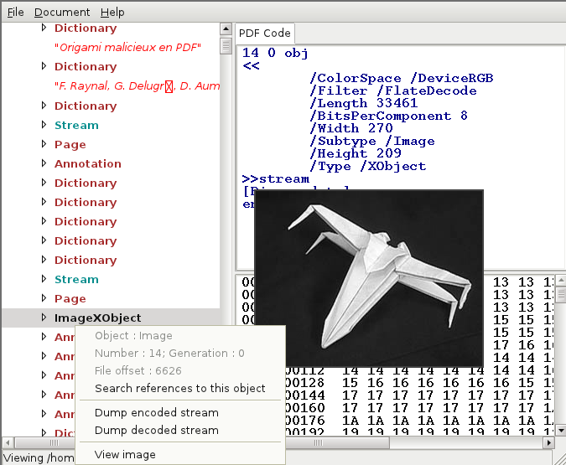Select the ImageXObject row

pyautogui.click(x=111, y=318)
